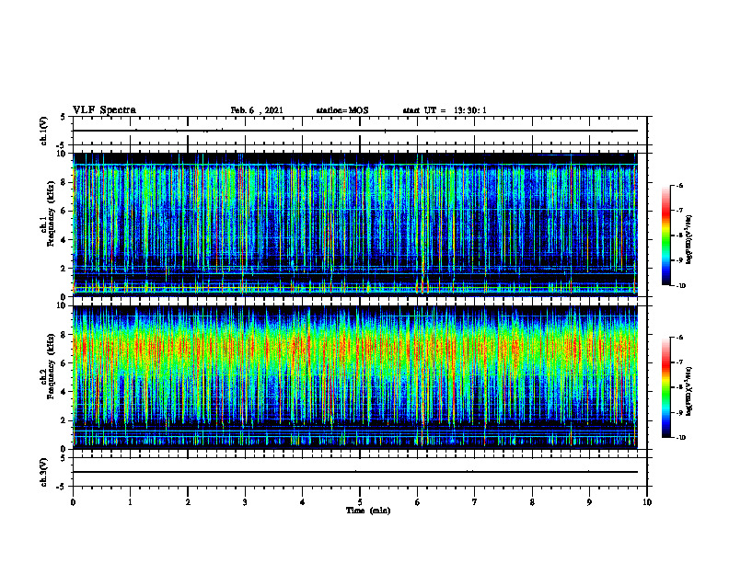Click the "log(PSD)" label beside ch.1 color scale
The height and width of the screenshot is (563, 729).
click(689, 239)
